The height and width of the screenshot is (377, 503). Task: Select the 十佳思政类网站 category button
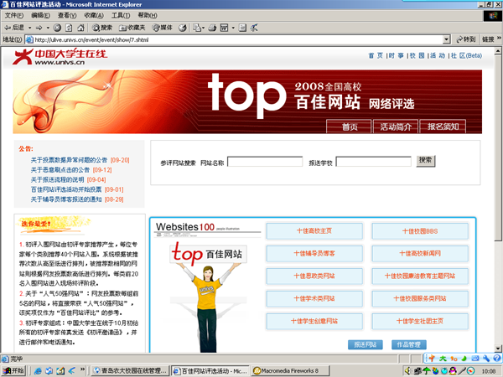pos(314,276)
